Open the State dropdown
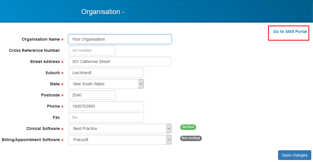This screenshot has width=313, height=162. point(106,84)
